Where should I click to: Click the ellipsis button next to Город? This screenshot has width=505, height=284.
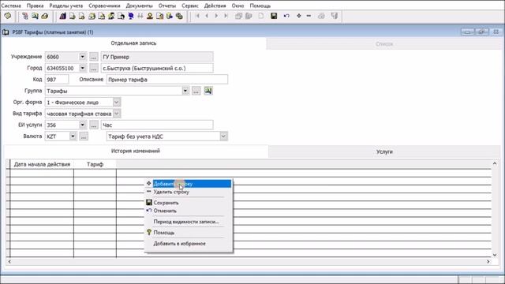93,69
